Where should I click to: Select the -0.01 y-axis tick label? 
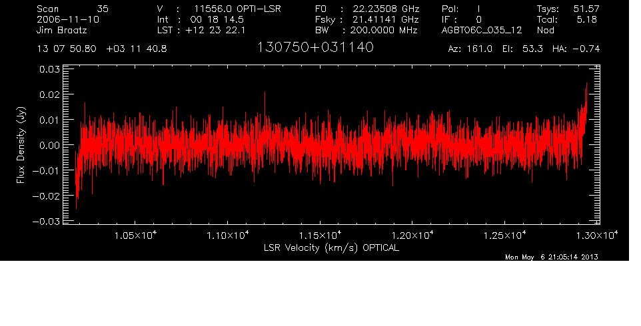[x=46, y=170]
